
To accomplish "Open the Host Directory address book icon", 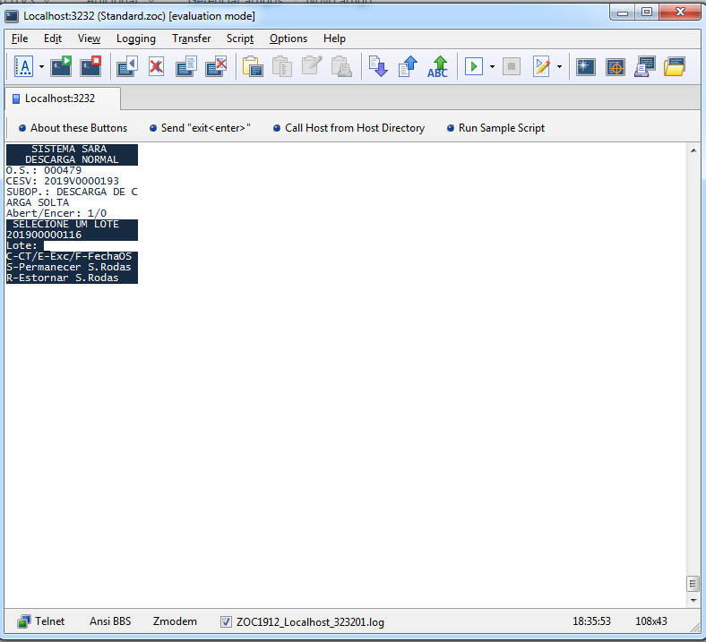I will (23, 66).
